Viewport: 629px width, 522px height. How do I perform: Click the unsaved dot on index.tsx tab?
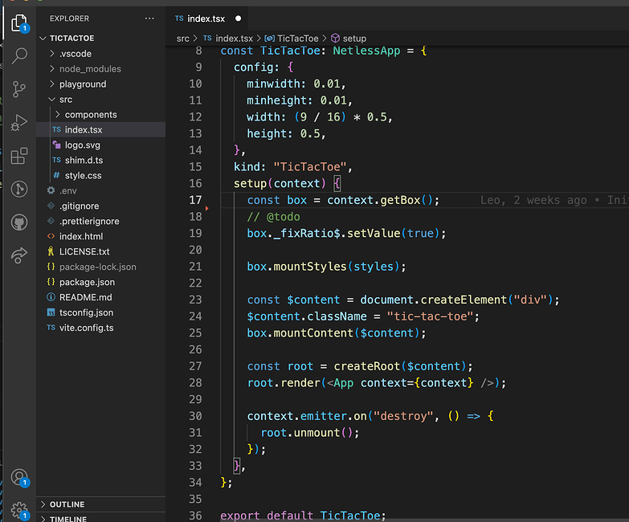pos(239,18)
